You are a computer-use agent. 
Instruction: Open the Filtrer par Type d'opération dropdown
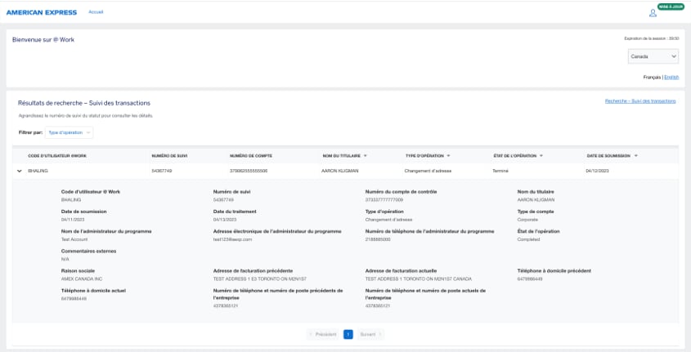pyautogui.click(x=69, y=131)
